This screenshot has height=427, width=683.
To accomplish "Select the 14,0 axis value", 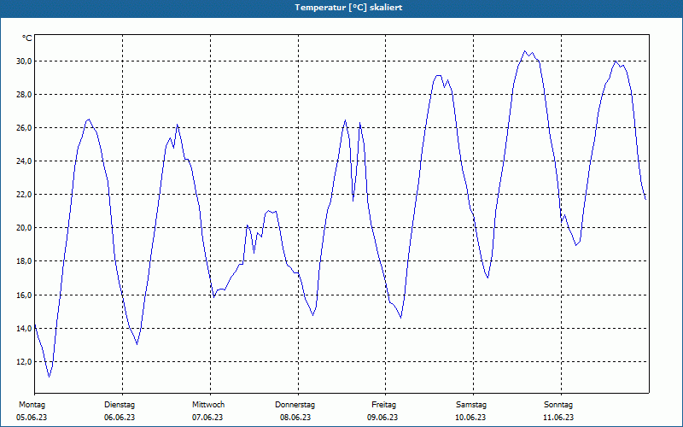I will coord(25,329).
